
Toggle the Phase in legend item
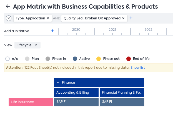click(x=48, y=59)
